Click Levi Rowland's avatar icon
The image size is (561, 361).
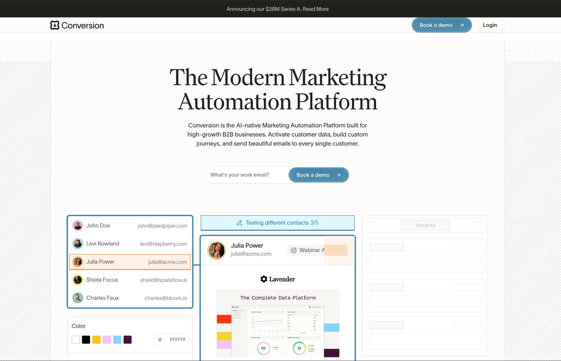[78, 244]
